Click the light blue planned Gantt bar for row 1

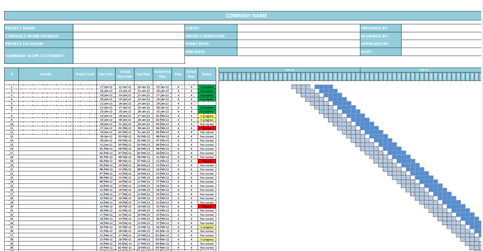pos(301,87)
